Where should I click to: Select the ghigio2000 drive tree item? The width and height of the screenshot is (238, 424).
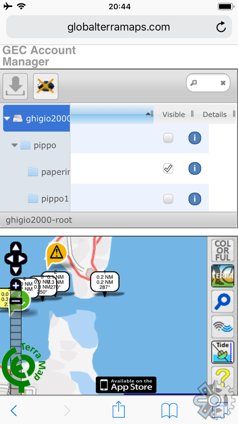tap(37, 118)
